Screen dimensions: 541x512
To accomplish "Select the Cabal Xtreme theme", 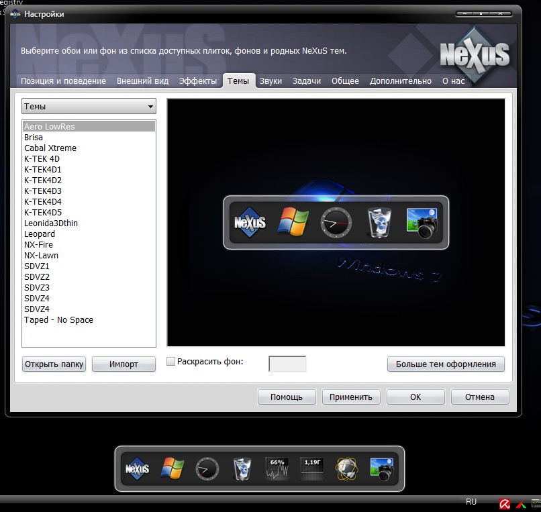I will click(89, 148).
